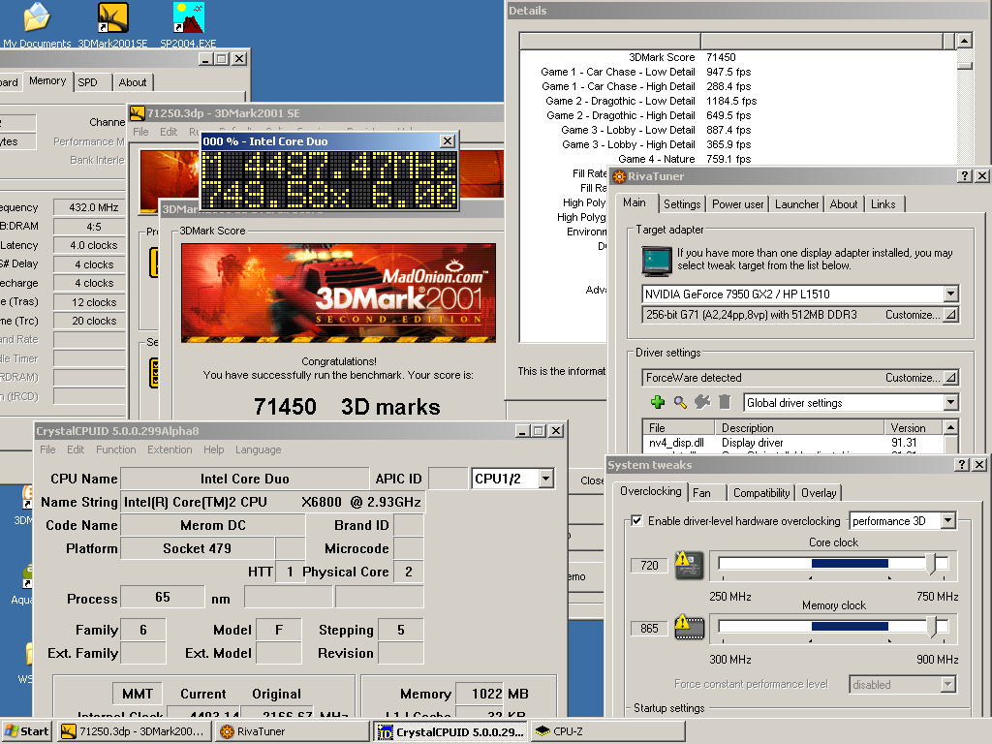This screenshot has width=992, height=744.
Task: Click the Memory clock slider thumb
Action: [931, 627]
